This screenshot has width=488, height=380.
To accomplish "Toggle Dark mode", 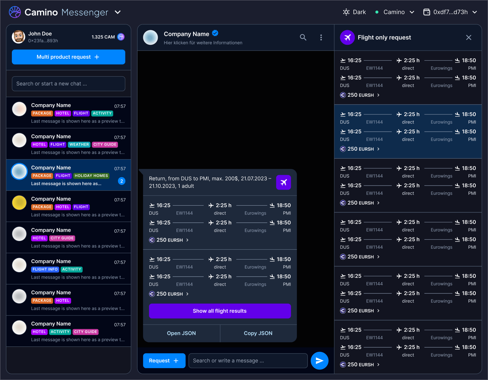I will 354,12.
